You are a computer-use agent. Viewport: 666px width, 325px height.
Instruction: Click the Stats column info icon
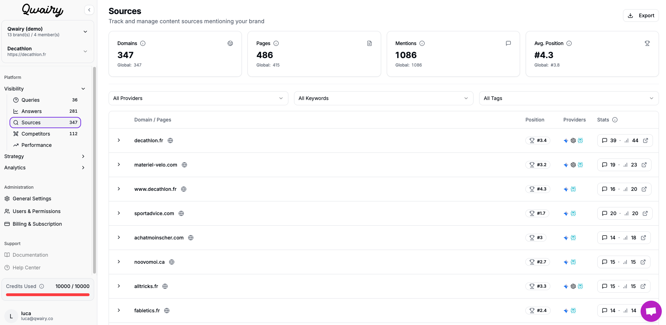point(615,120)
